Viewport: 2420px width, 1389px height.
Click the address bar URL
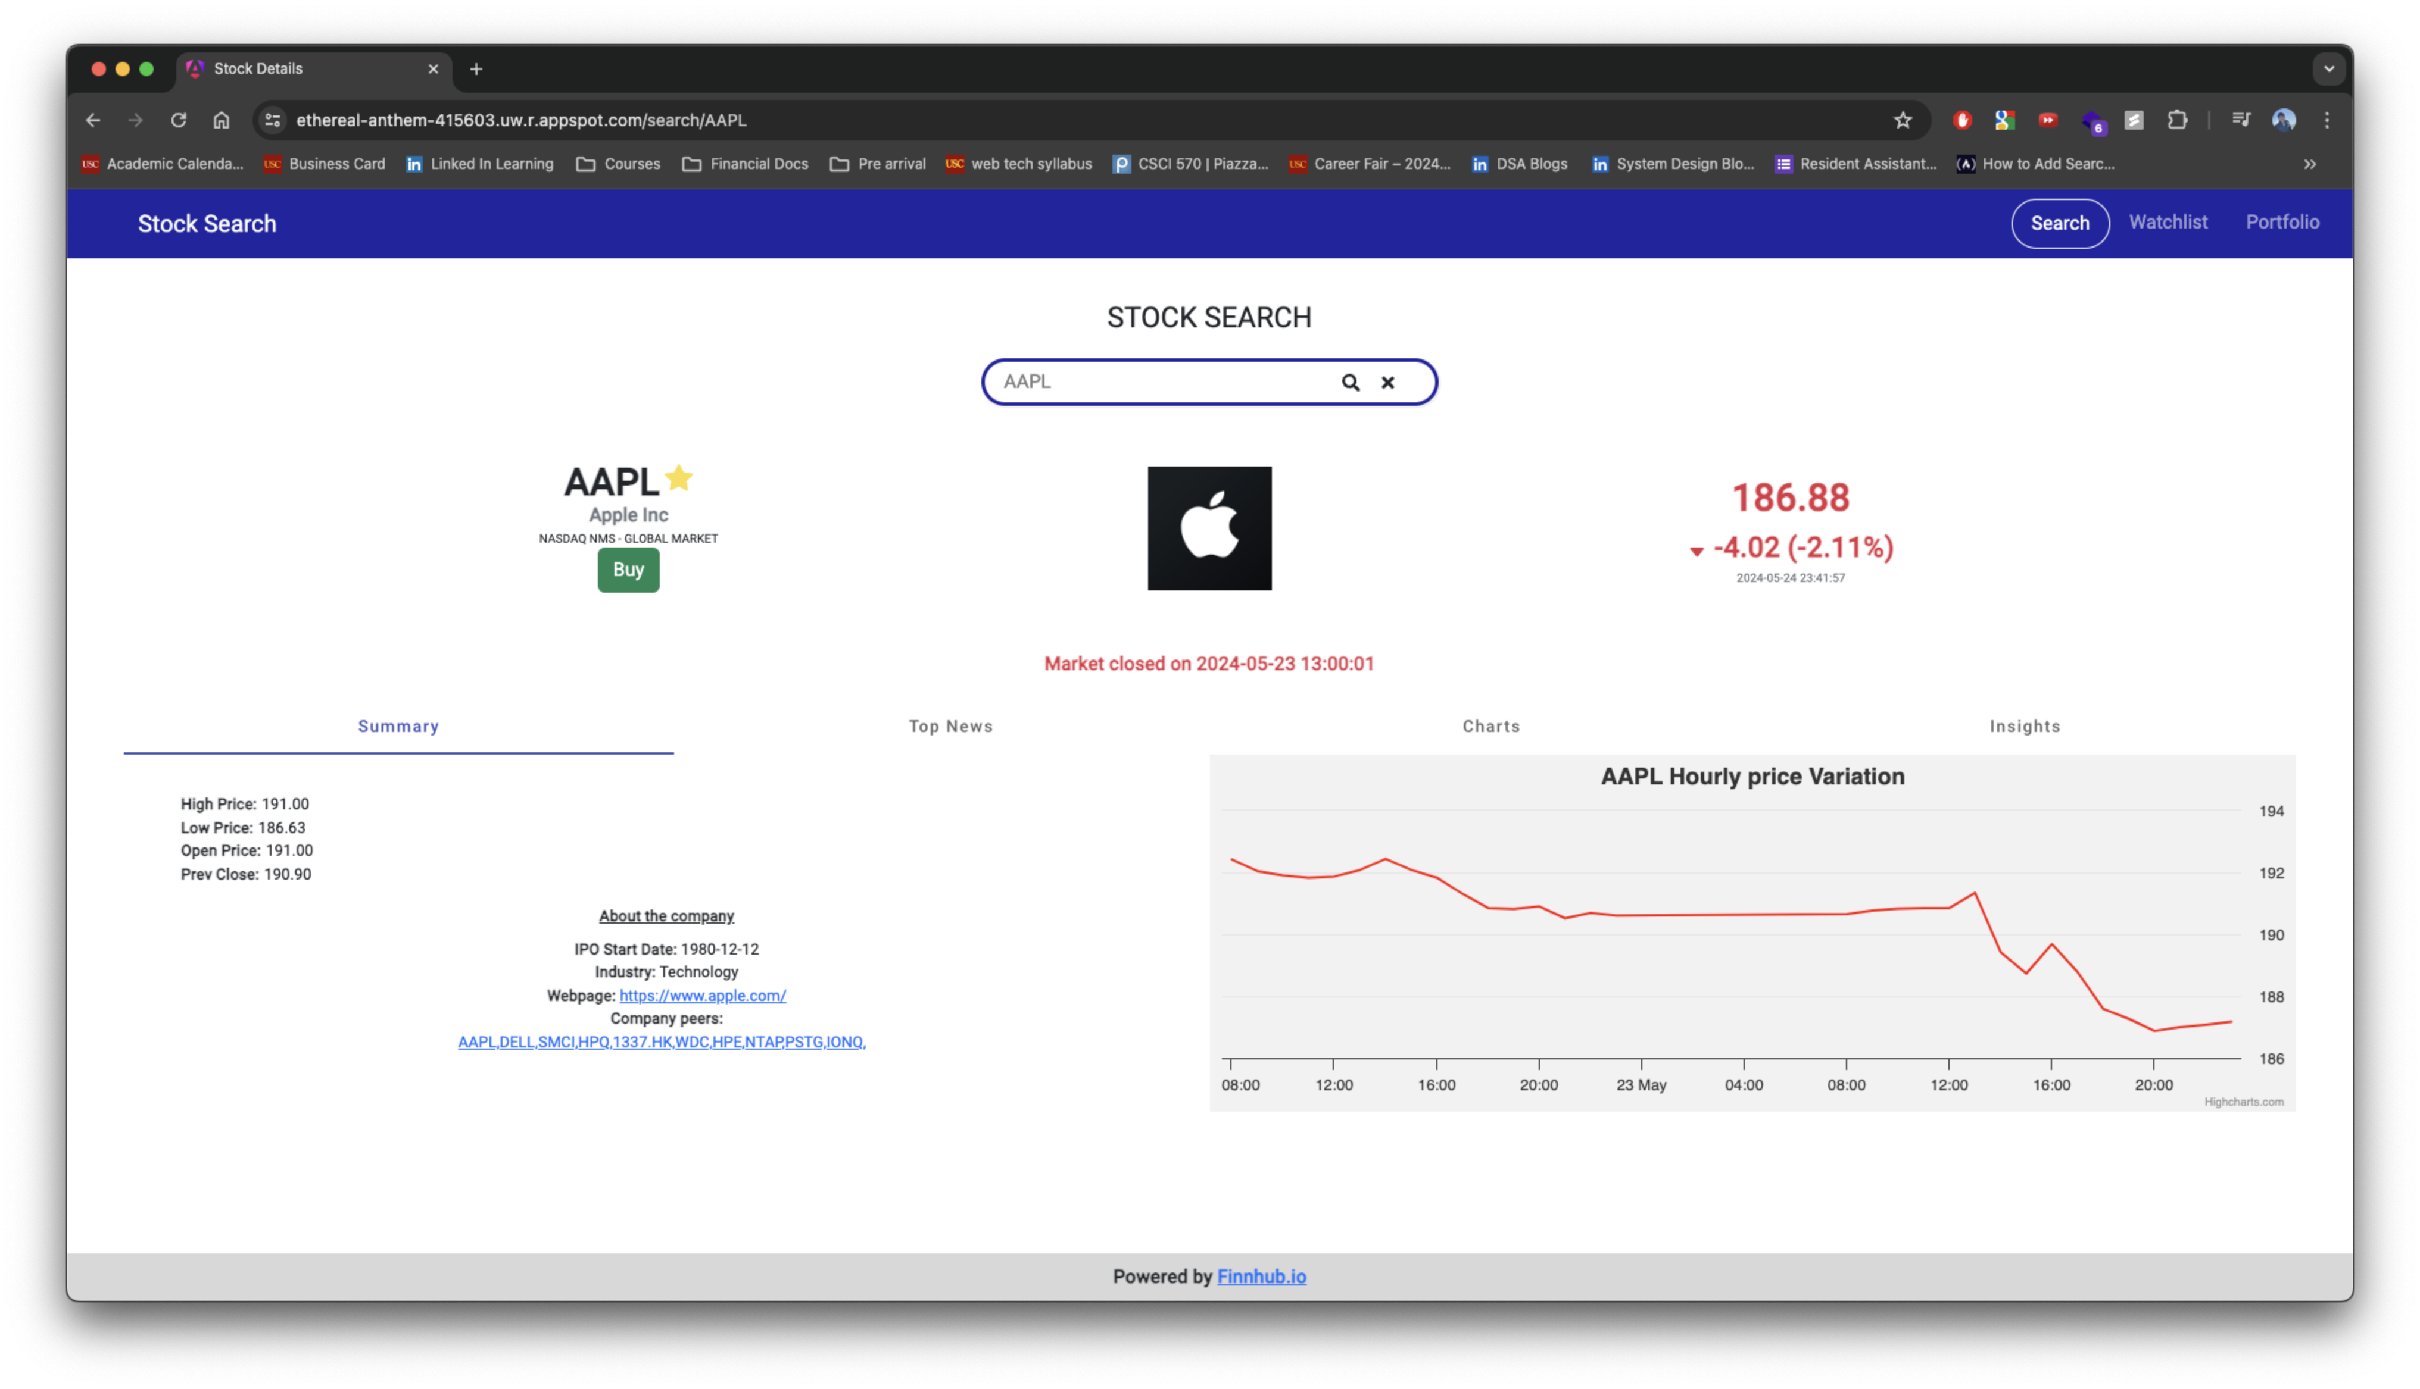point(521,120)
